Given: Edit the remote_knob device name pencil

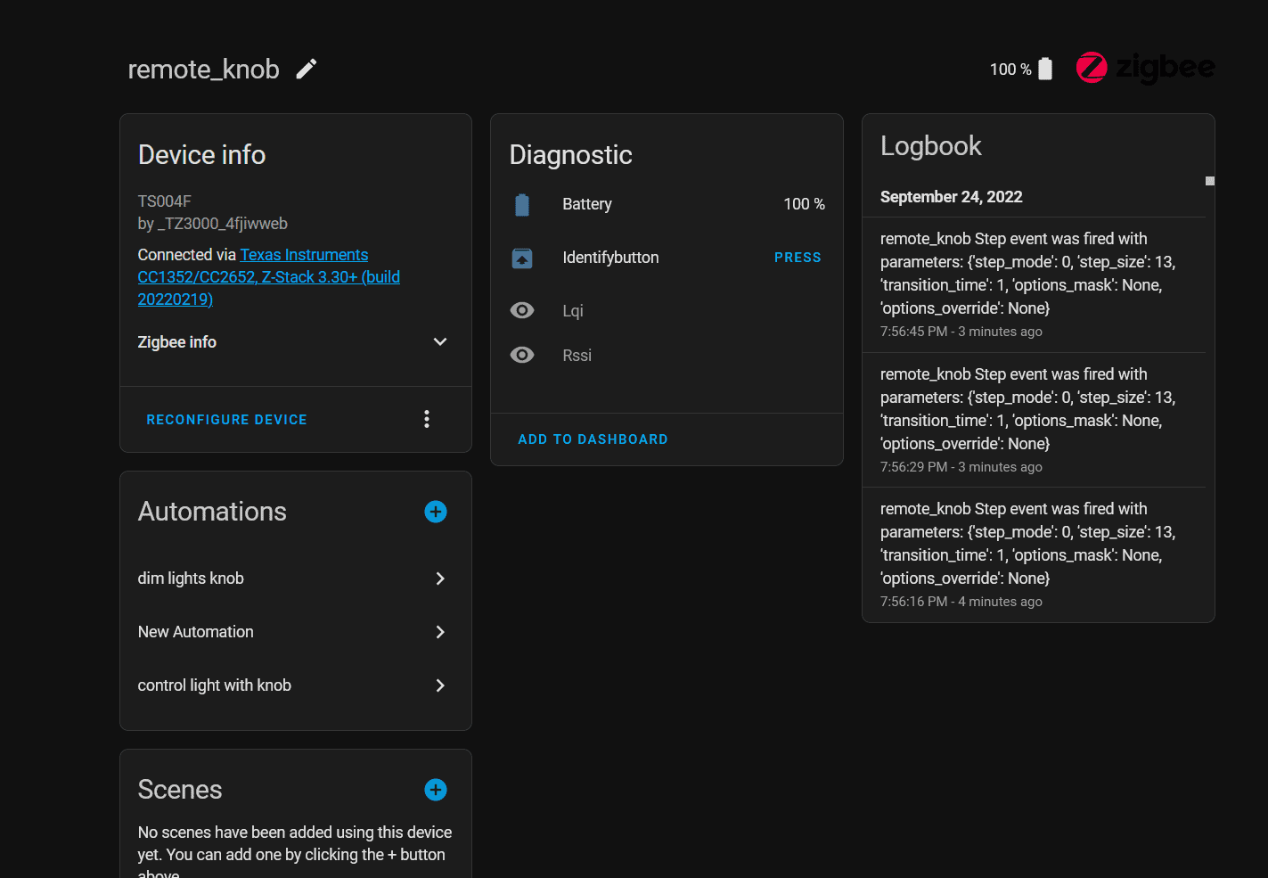Looking at the screenshot, I should pos(307,69).
